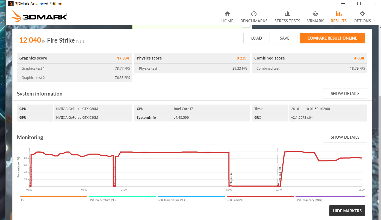
Task: Open Benchmarks via the gauge icon
Action: click(254, 14)
